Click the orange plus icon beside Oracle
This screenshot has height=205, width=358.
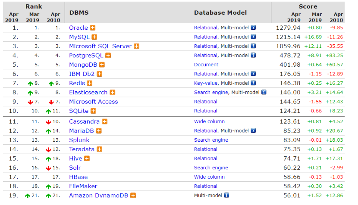point(93,28)
